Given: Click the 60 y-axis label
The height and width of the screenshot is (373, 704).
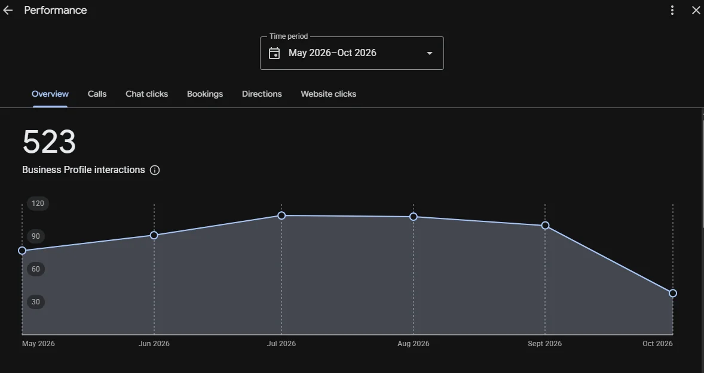Looking at the screenshot, I should click(x=35, y=269).
